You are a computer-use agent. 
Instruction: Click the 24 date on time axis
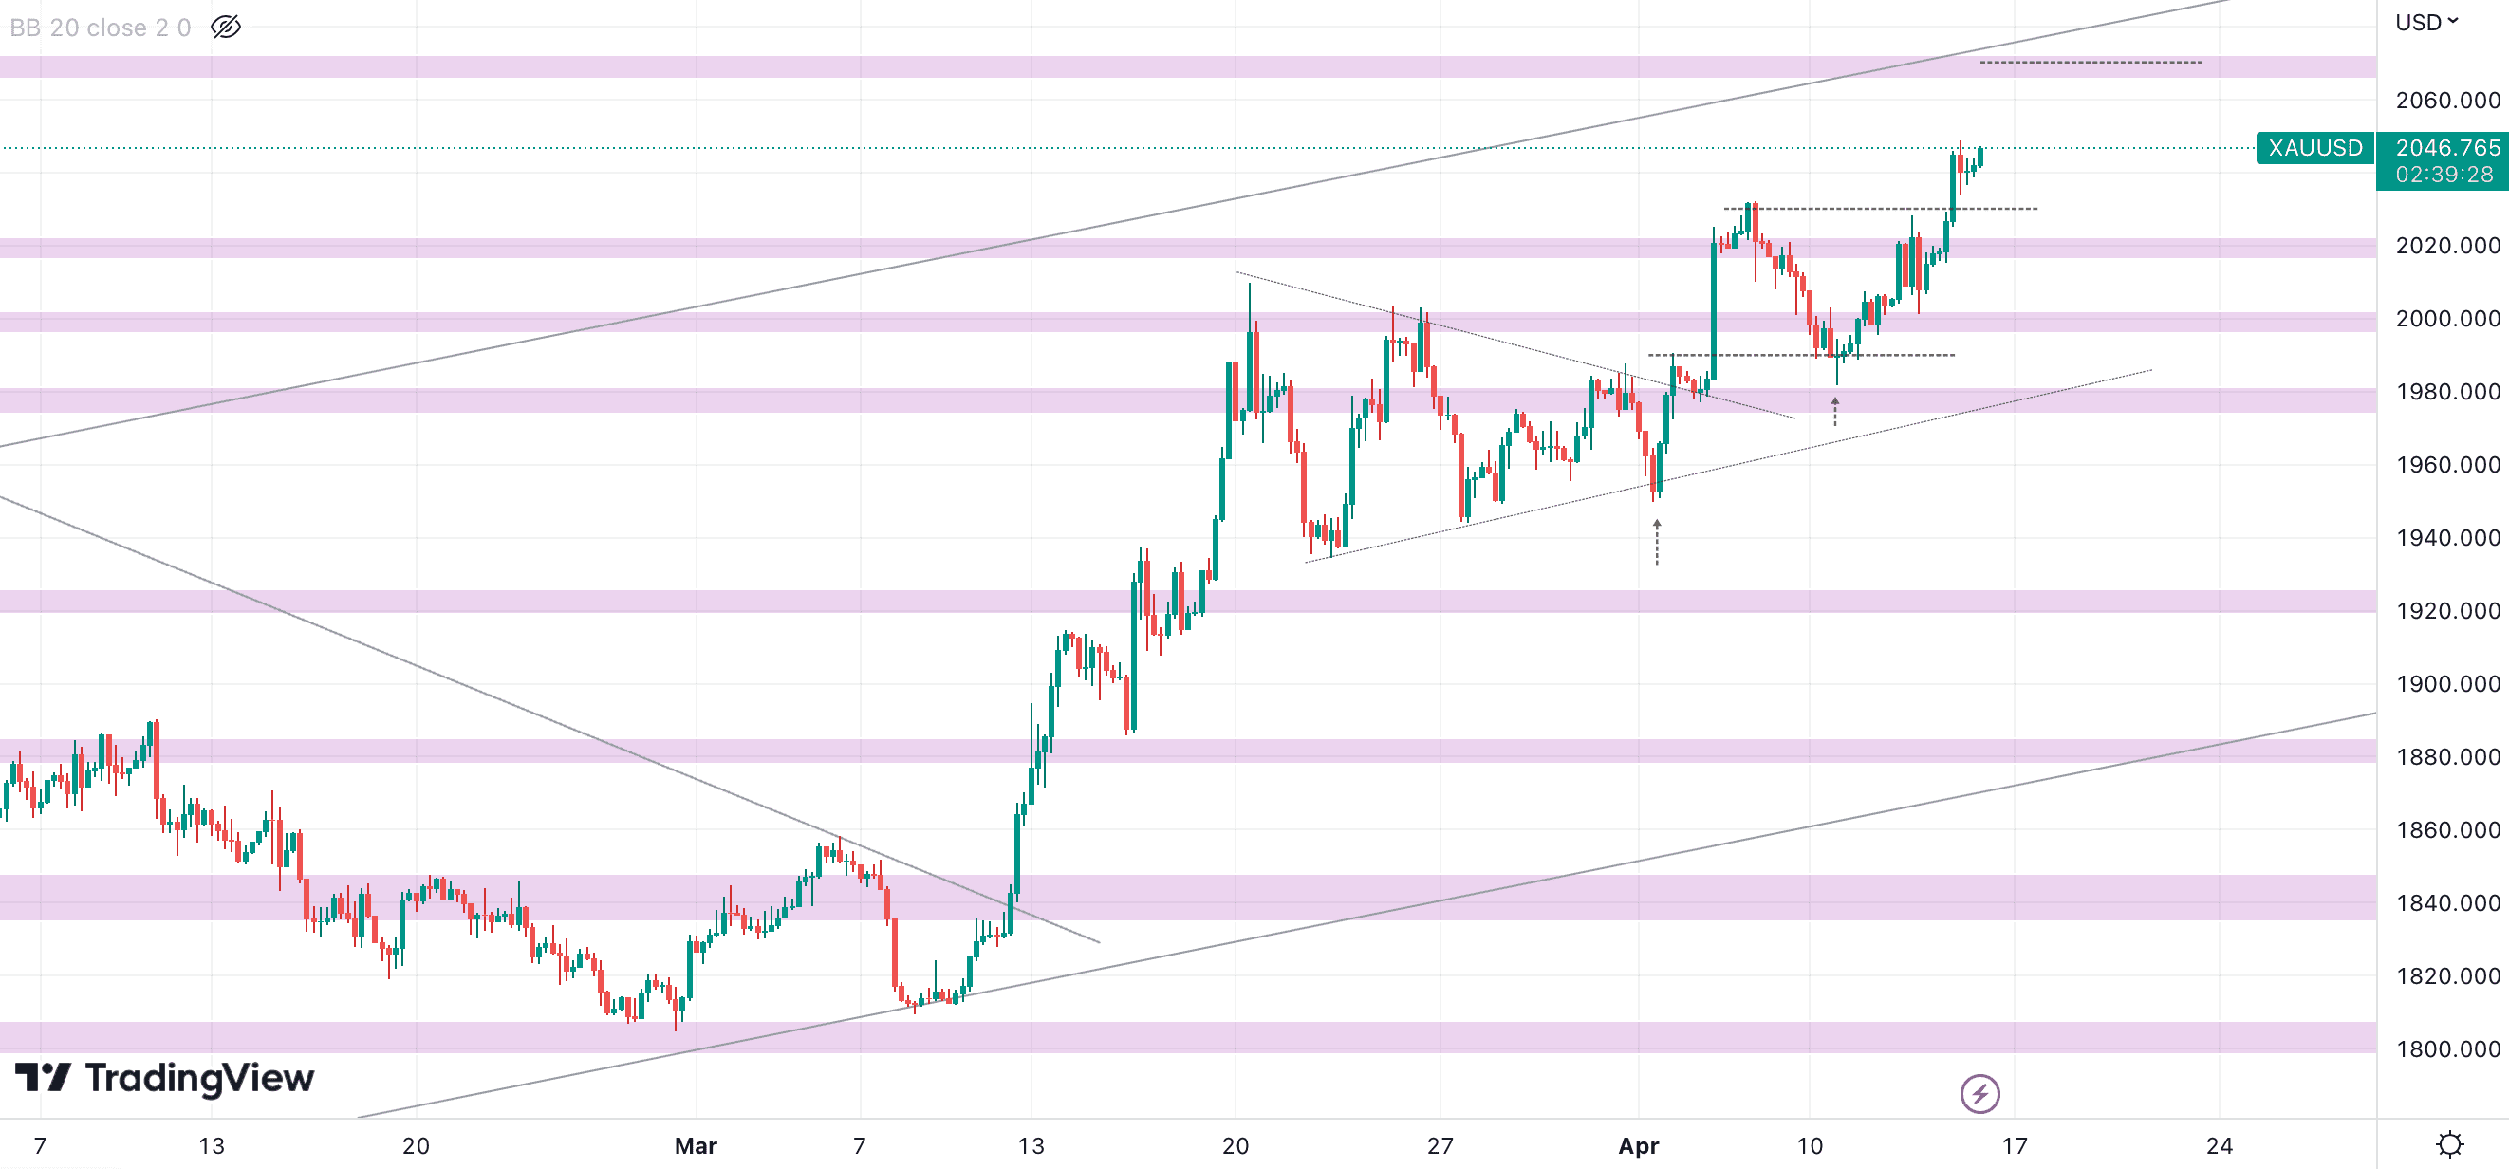[2219, 1145]
